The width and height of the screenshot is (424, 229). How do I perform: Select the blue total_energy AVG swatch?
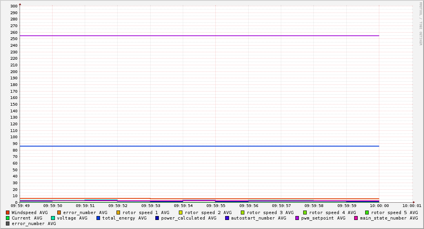pyautogui.click(x=98, y=218)
